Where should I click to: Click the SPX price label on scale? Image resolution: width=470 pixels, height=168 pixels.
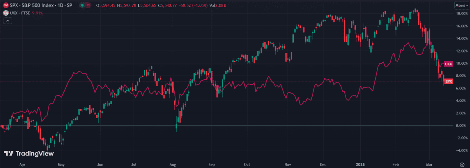coord(449,81)
